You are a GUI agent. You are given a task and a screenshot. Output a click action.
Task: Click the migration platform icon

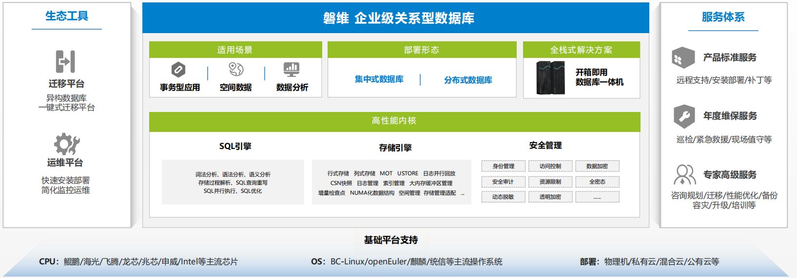(66, 62)
